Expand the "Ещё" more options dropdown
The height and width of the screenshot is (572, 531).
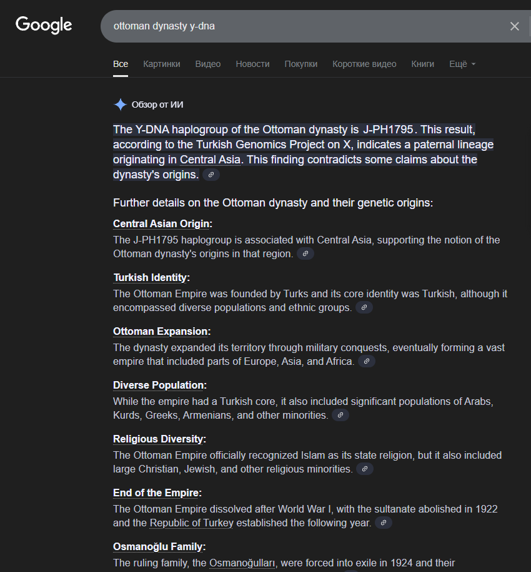point(462,64)
